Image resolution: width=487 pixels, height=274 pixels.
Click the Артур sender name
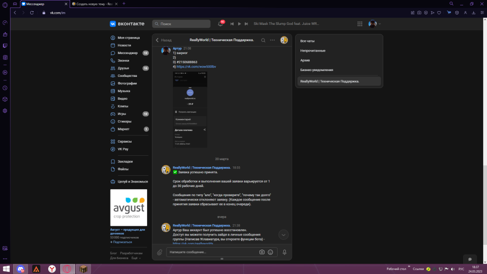pos(177,48)
